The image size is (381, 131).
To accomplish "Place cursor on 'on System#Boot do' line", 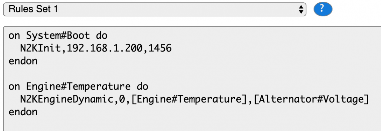I will (58, 36).
